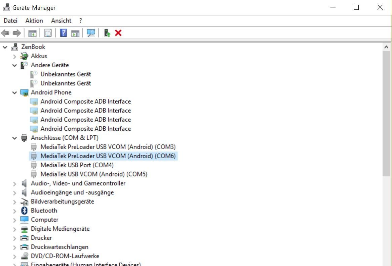Click the ZenBook computer root icon
The image size is (392, 266).
click(15, 47)
